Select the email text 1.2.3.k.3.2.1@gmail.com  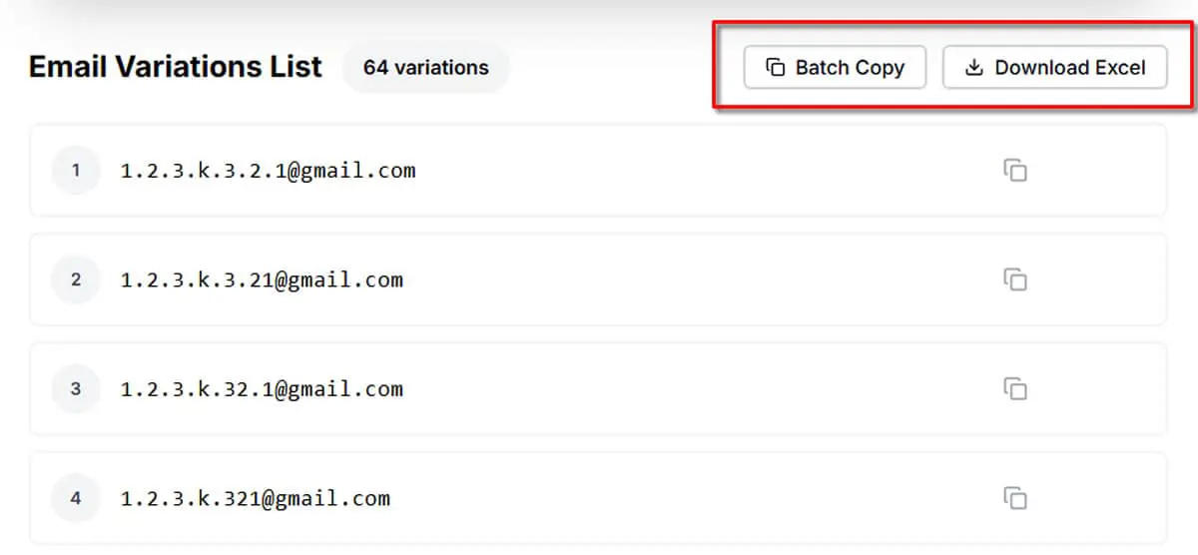[268, 171]
